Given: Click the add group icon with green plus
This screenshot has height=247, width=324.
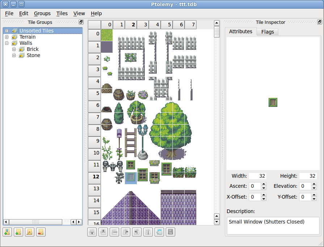Looking at the screenshot, I should 18,232.
